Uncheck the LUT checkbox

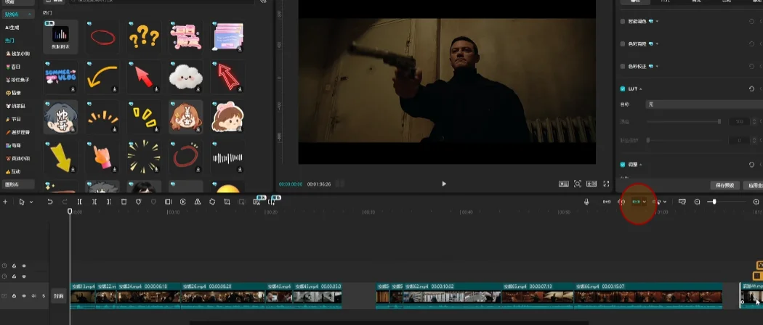click(x=622, y=89)
